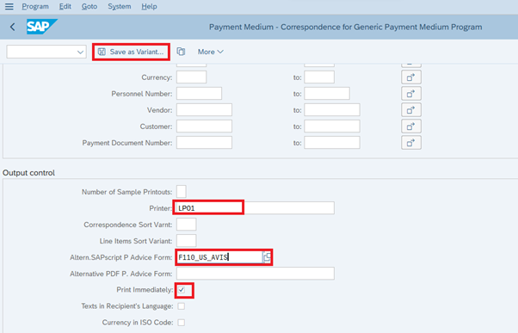Image resolution: width=518 pixels, height=333 pixels.
Task: Uncheck Print Immediately checkbox
Action: [x=182, y=290]
